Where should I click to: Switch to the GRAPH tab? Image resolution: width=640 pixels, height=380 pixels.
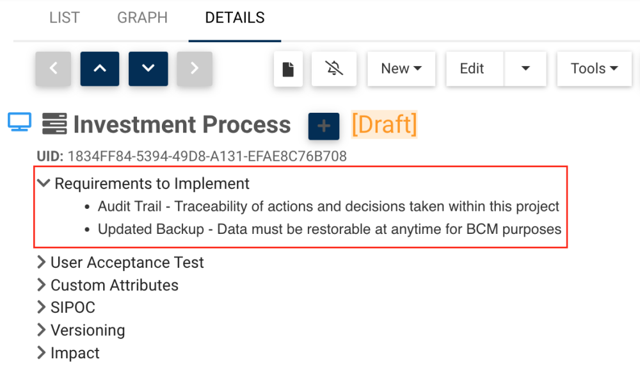pos(142,17)
